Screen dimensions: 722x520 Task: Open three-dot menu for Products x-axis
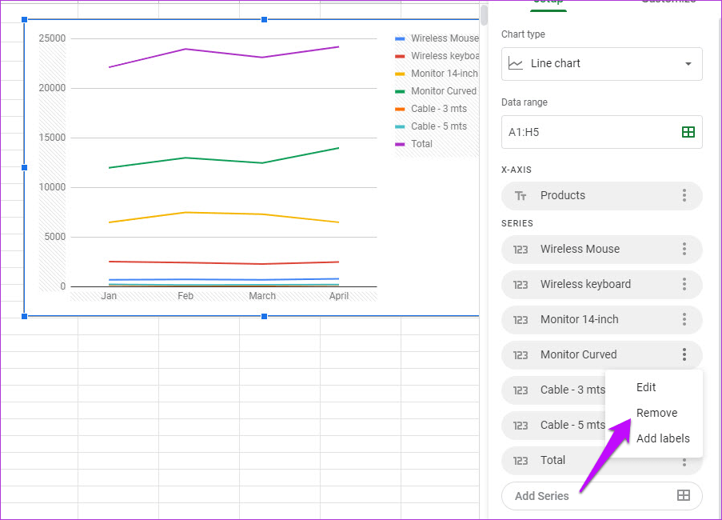coord(684,195)
